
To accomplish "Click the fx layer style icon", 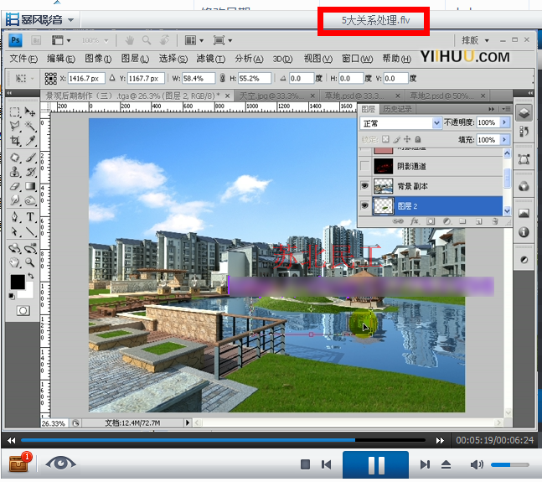I will 414,221.
